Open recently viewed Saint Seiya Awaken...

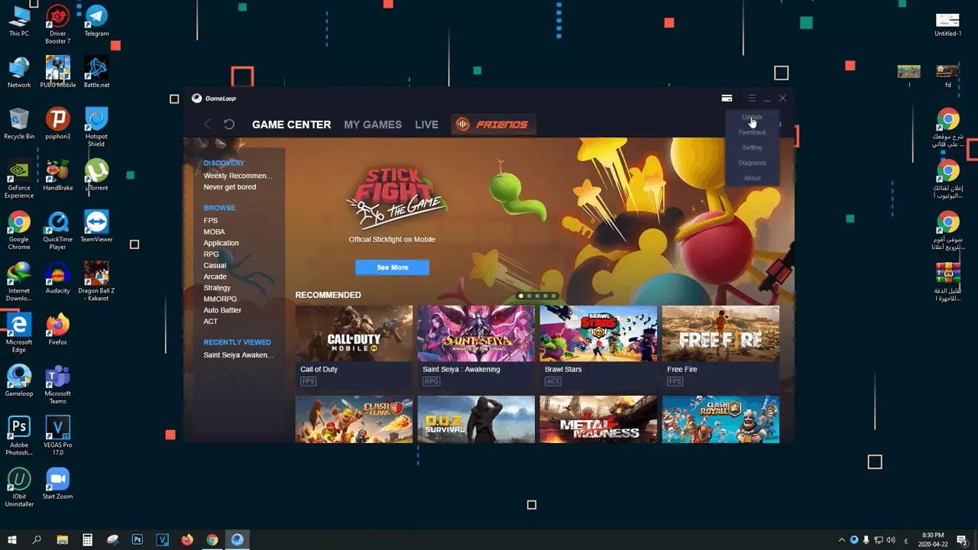point(238,355)
